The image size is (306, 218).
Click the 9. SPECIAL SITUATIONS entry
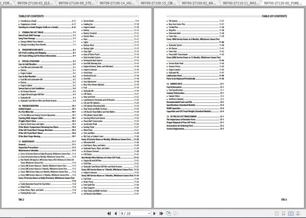47,61
